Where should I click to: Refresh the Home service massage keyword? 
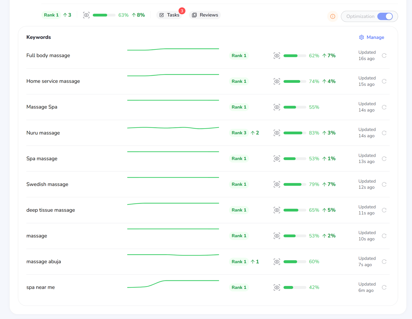[x=384, y=81]
